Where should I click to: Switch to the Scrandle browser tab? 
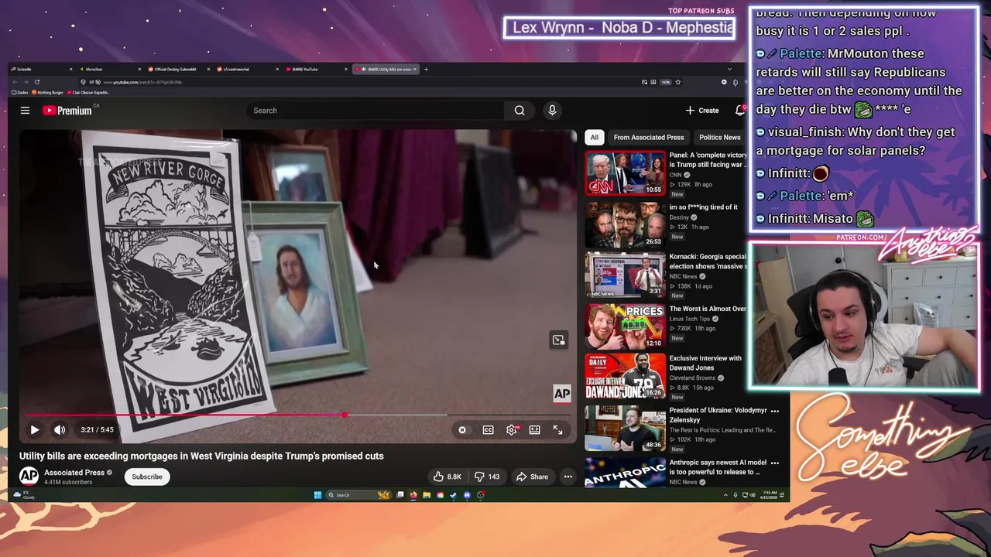tap(43, 69)
